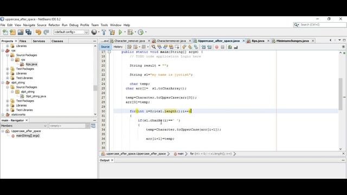This screenshot has height=195, width=347.
Task: Expand the staticworks project node
Action: 3,114
